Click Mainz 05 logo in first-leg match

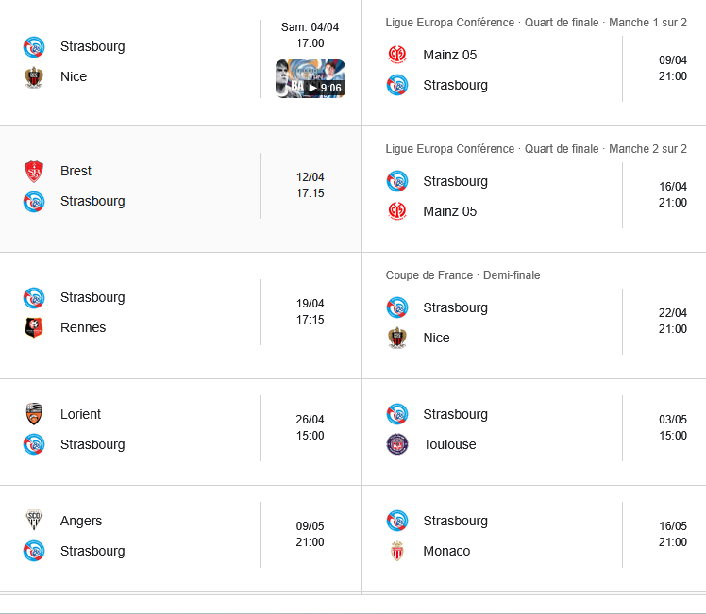397,55
